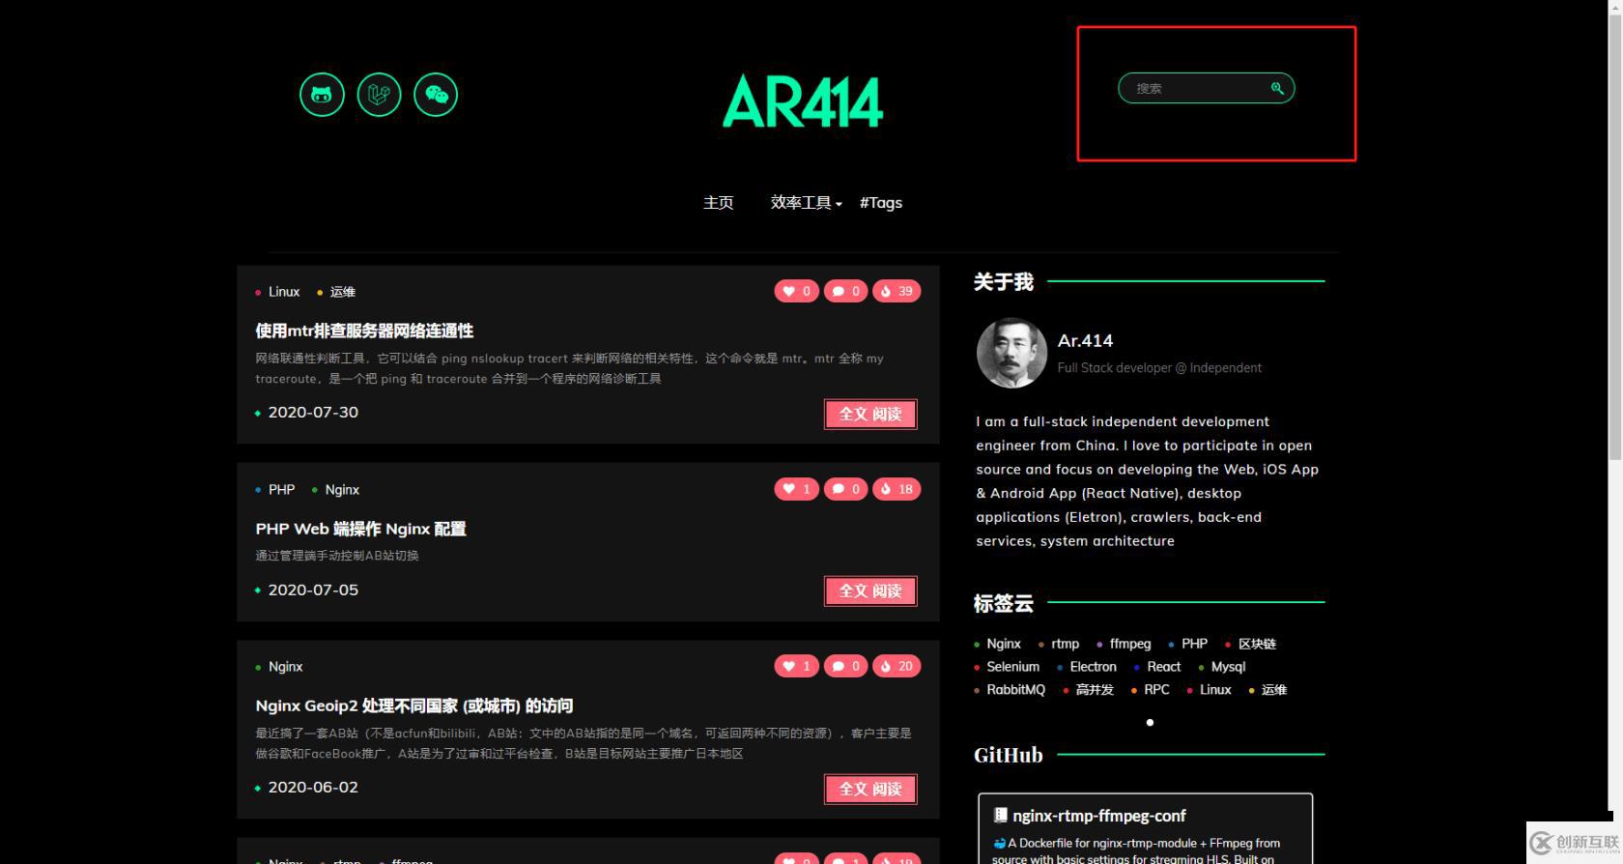Click the flame view count showing 39
The height and width of the screenshot is (864, 1623).
pyautogui.click(x=897, y=291)
